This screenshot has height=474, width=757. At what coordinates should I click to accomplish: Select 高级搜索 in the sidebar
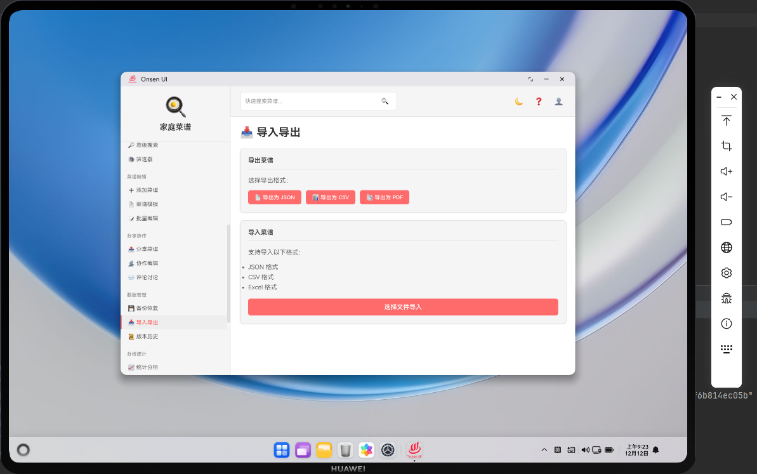tap(147, 145)
